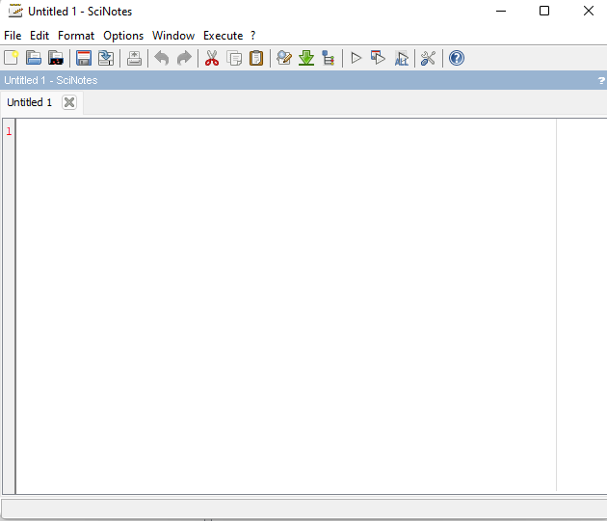Copy selection with the copy icon

[234, 58]
